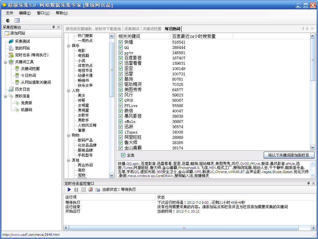Open the 历史日志 icon
The image size is (318, 239).
pyautogui.click(x=11, y=89)
